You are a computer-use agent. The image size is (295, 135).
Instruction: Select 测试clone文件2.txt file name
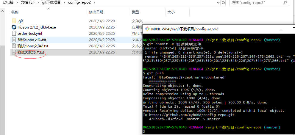[x=33, y=46]
